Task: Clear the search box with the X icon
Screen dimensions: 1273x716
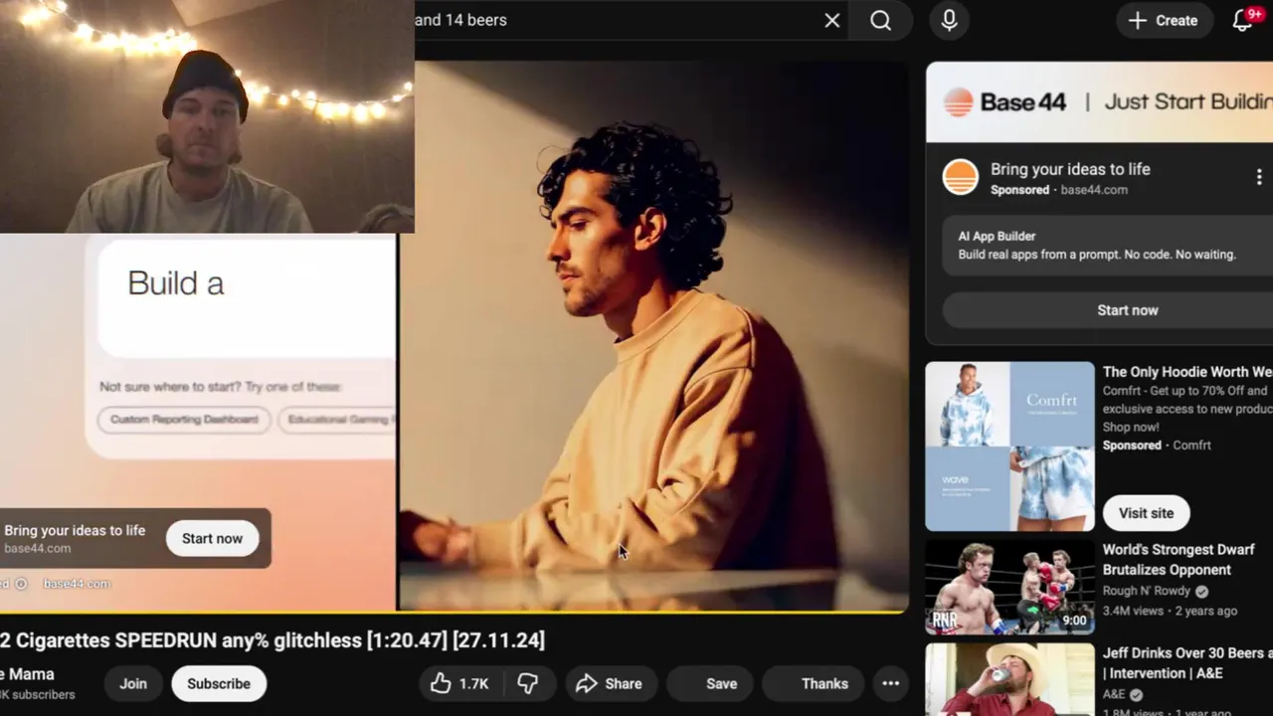Action: [x=832, y=20]
